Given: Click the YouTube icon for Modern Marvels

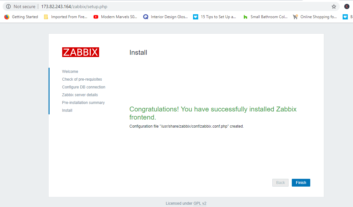Looking at the screenshot, I should coord(96,17).
